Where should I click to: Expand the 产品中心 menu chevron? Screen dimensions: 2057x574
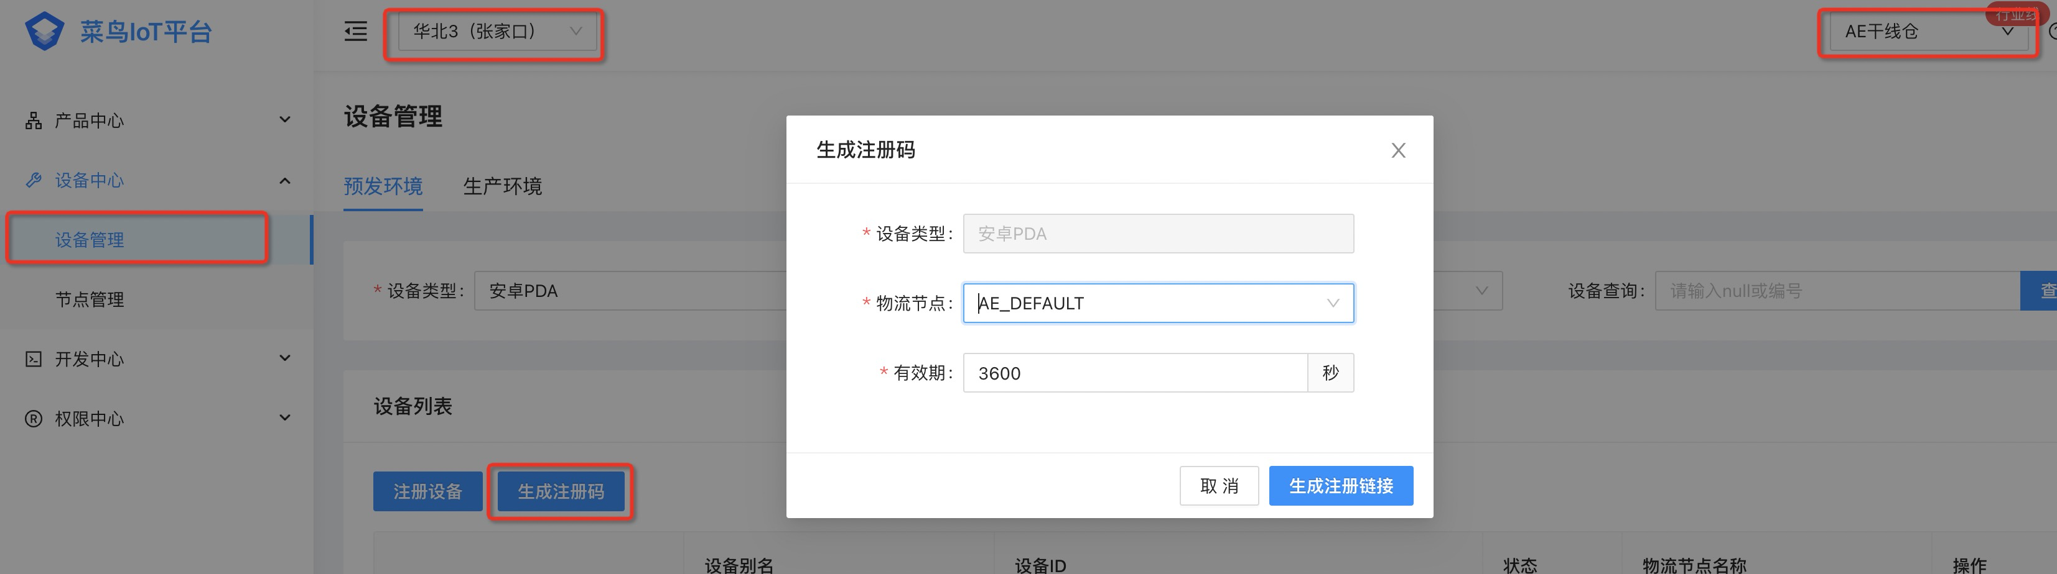coord(285,119)
